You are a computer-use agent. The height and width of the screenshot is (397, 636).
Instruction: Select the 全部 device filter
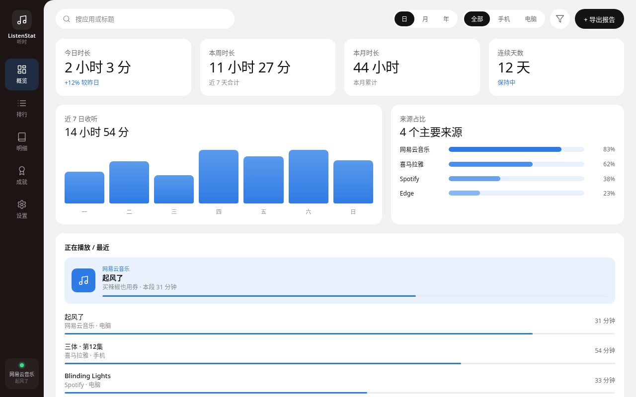[477, 19]
